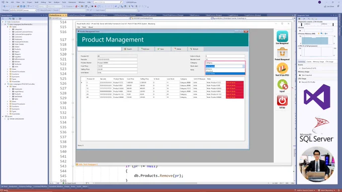Screen dimensions: 342x192
Task: Select the Customers table in Server Explorer
Action: (x=18, y=37)
